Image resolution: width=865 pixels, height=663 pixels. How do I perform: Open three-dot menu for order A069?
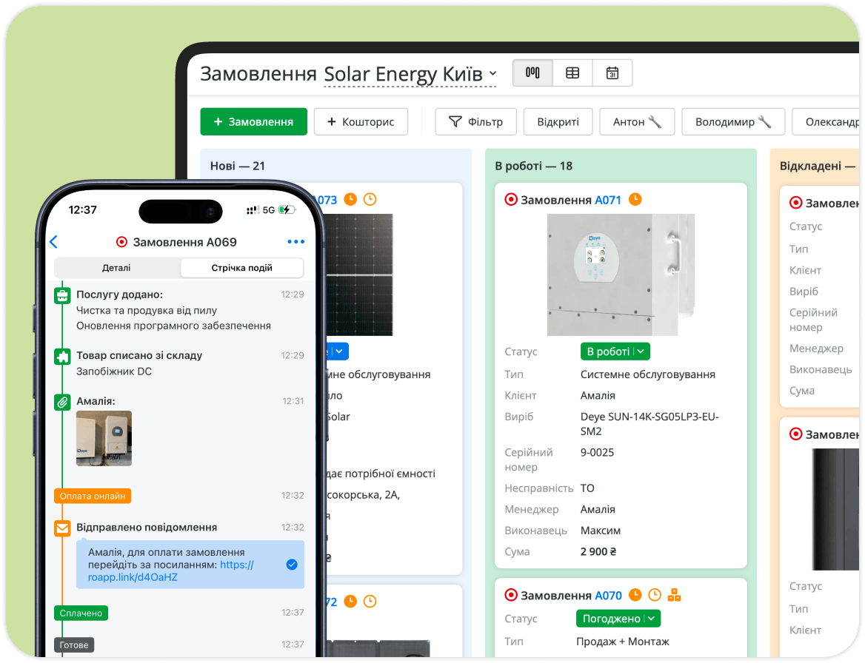pyautogui.click(x=295, y=242)
